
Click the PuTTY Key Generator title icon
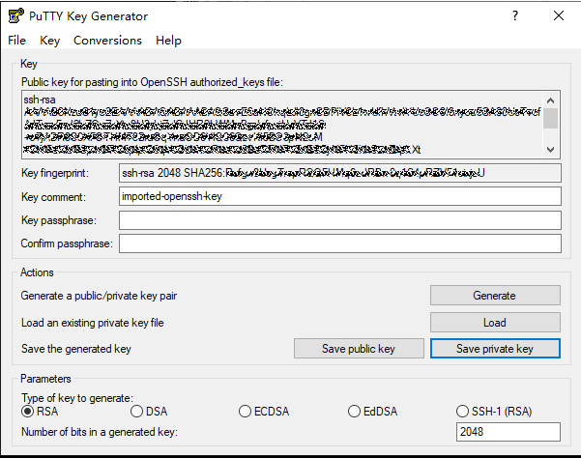coord(15,15)
